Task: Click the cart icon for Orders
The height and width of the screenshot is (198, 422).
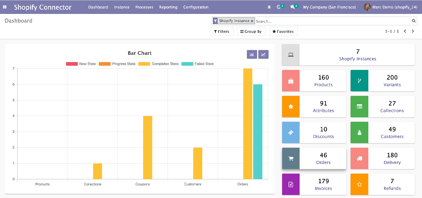Action: click(291, 159)
